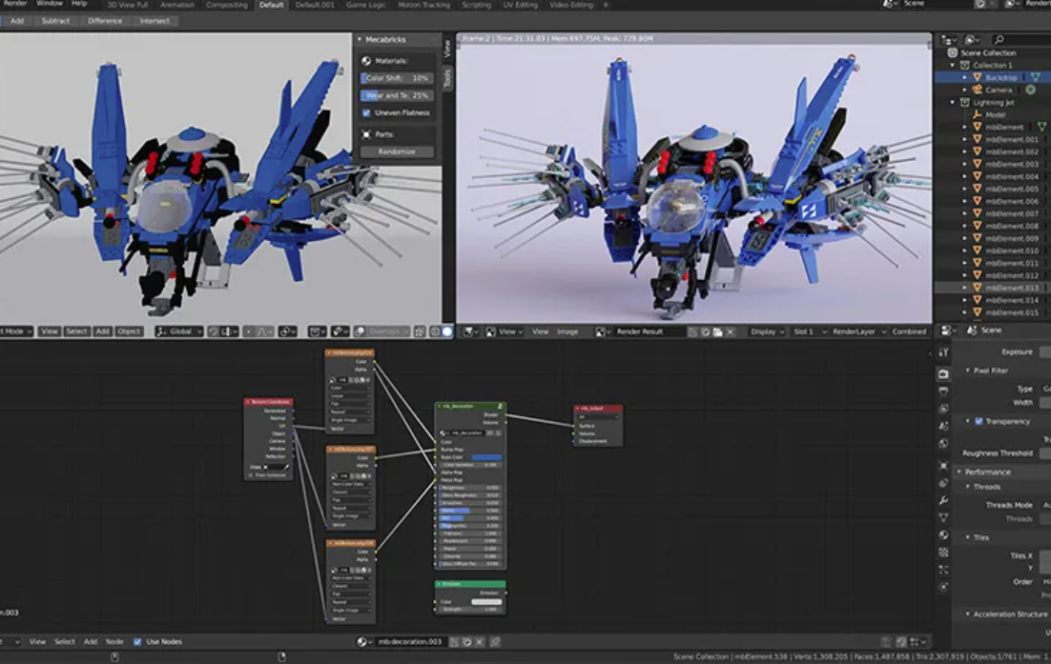Screen dimensions: 1051x664
Task: Open the Object menu in 3D viewport
Action: click(129, 332)
